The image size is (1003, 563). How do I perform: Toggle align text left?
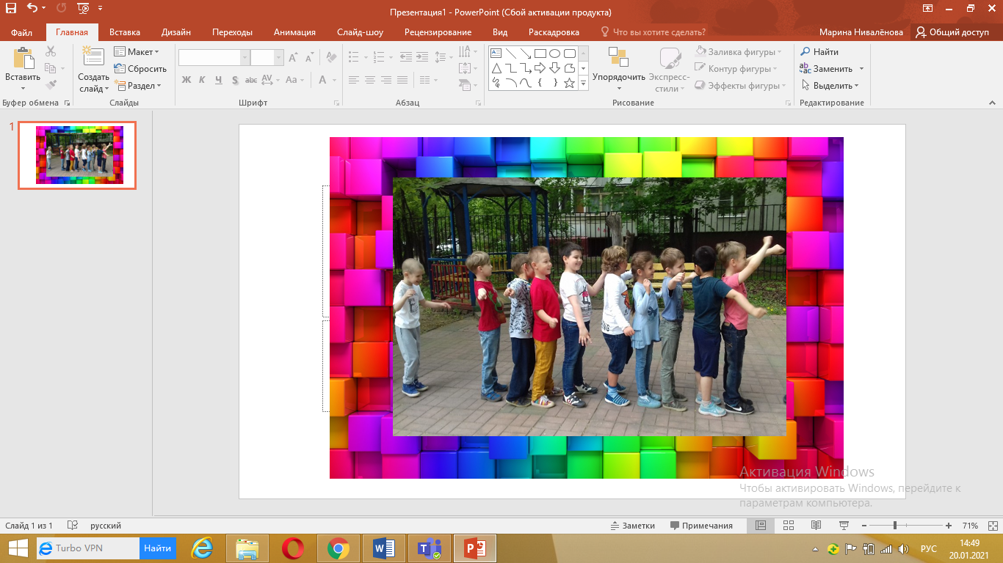click(353, 80)
